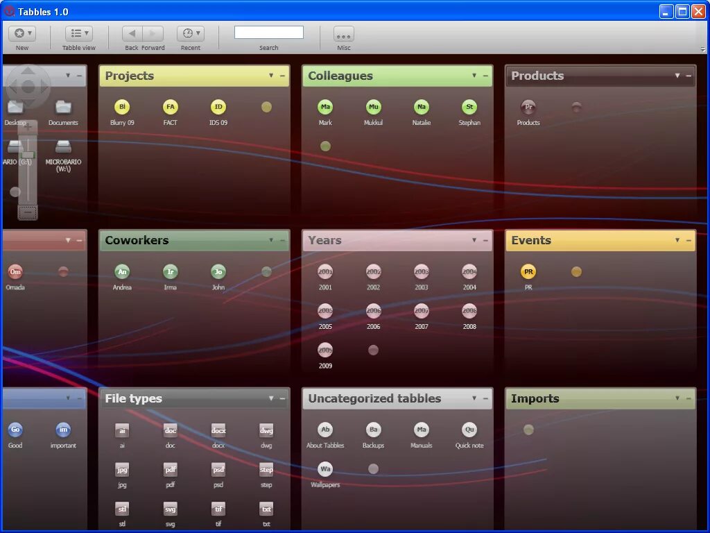Add a new tabble in Events
Viewport: 710px width, 533px height.
pyautogui.click(x=576, y=271)
